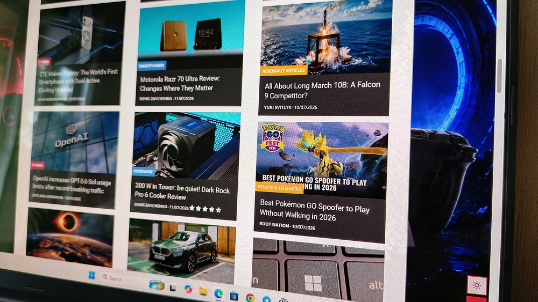Image resolution: width=538 pixels, height=302 pixels.
Task: Toggle the light/dark theme sun button
Action: point(477,285)
